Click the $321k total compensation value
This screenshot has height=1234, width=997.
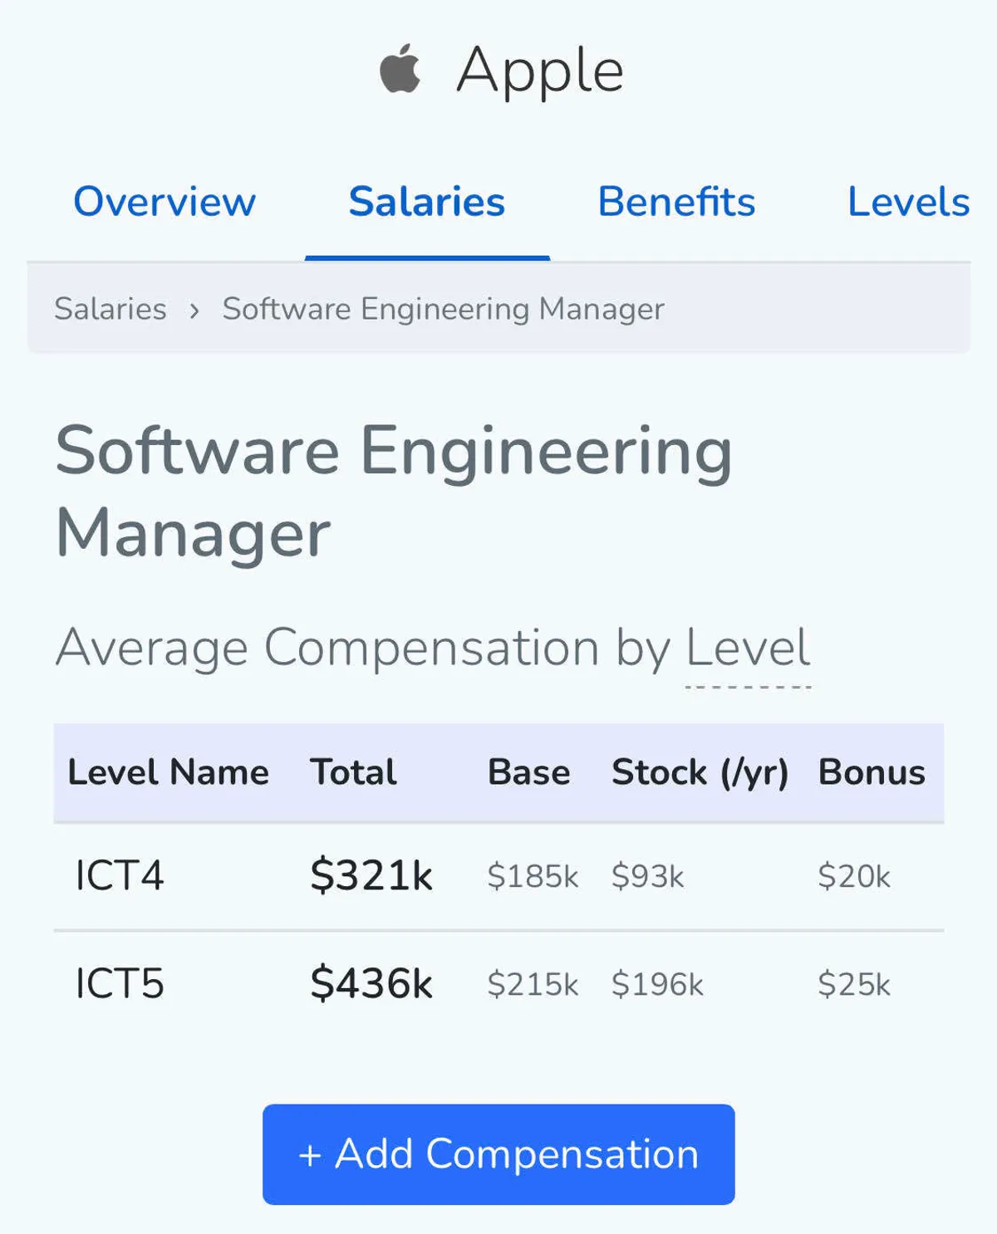(x=371, y=876)
